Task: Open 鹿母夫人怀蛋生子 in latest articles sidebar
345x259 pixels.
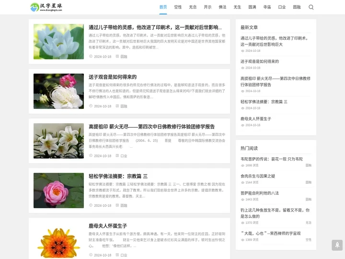Action: 255,118
